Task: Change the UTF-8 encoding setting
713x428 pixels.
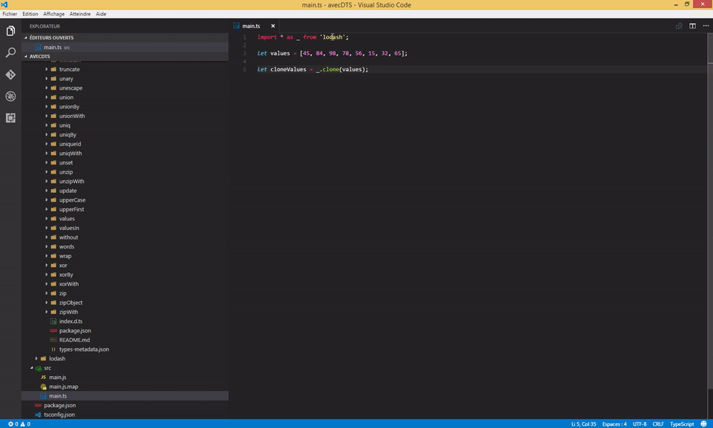Action: 639,423
